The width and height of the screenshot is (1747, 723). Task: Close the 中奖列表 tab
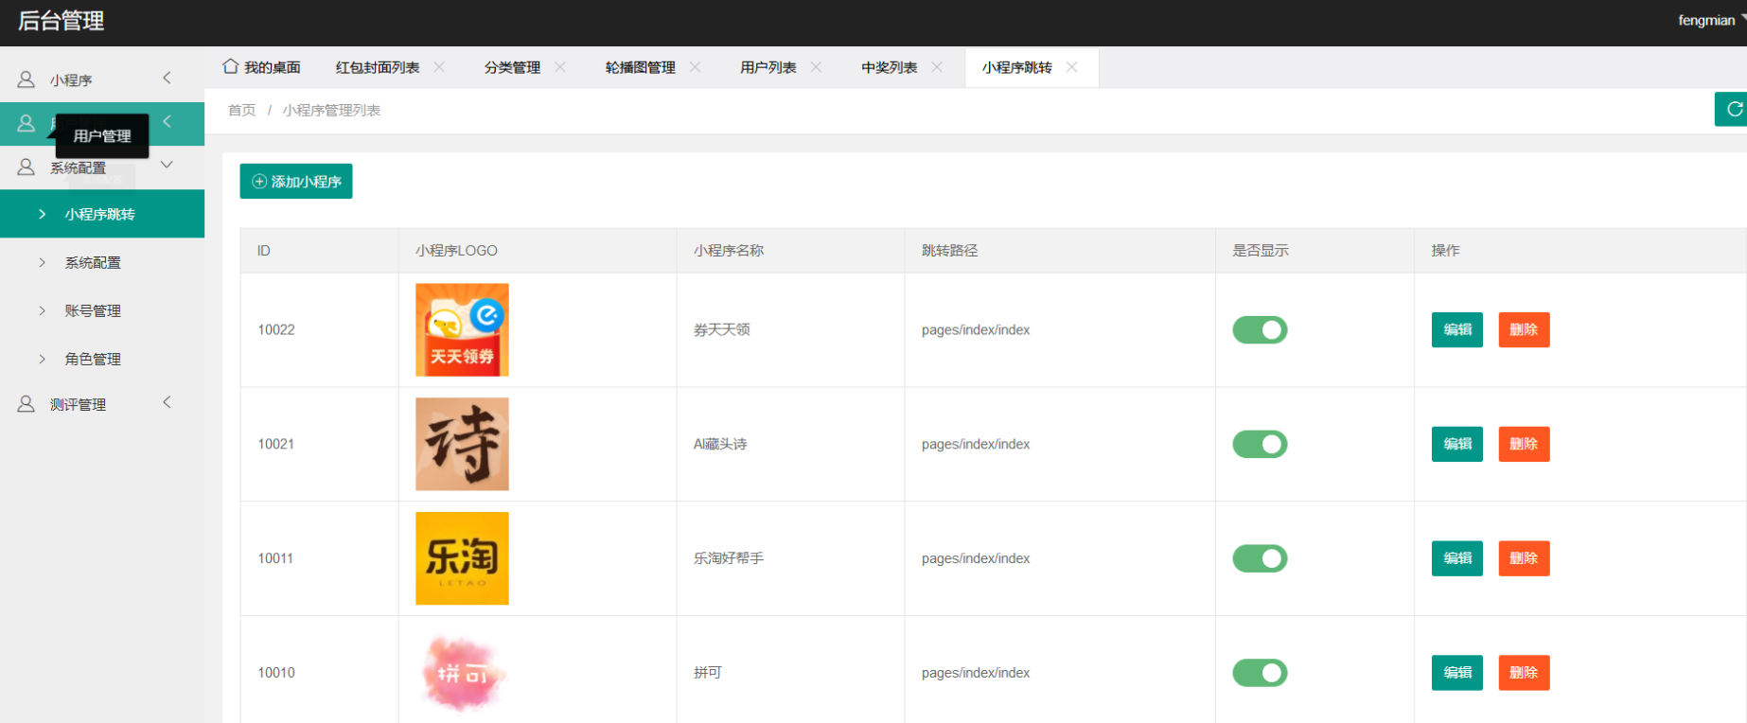point(937,67)
